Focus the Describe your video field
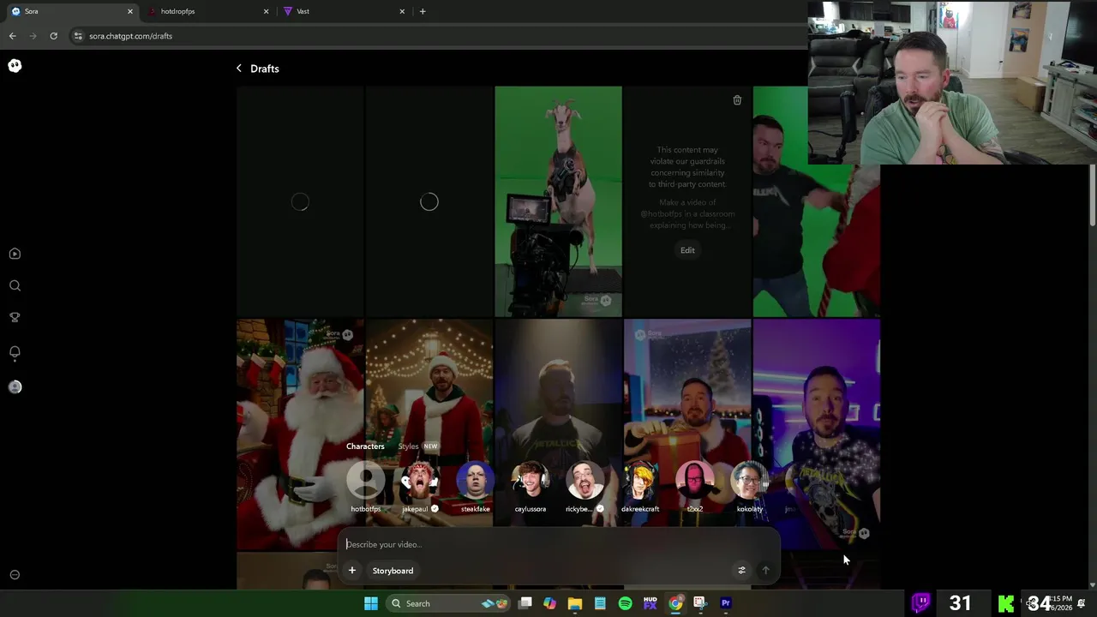 click(557, 544)
